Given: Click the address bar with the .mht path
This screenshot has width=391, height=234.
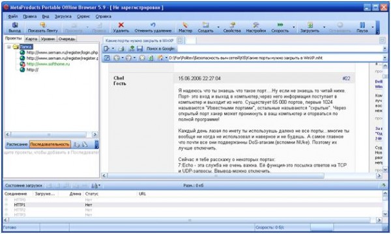Looking at the screenshot, I should pos(275,58).
